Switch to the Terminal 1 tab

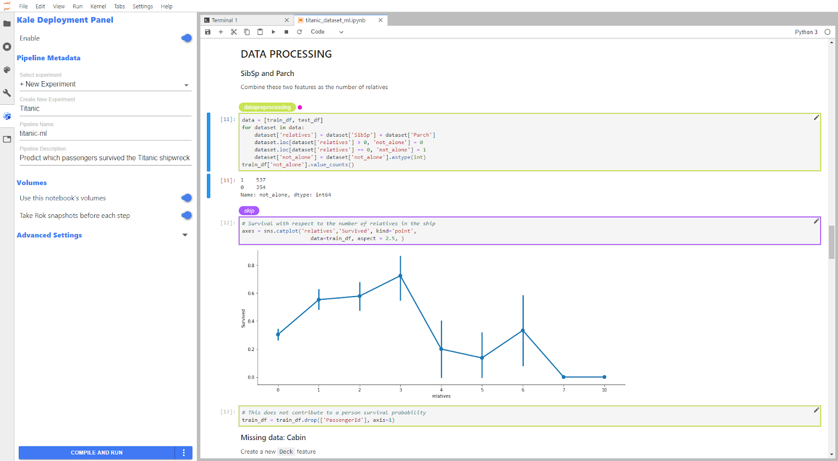tap(225, 20)
